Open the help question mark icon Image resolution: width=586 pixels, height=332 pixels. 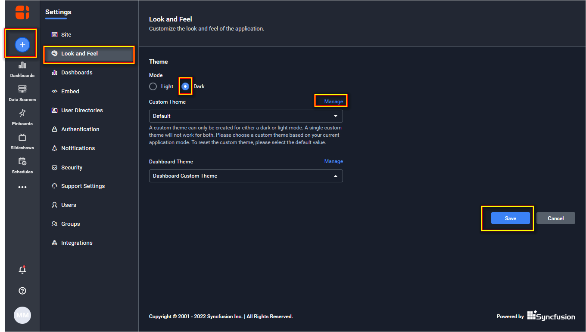22,291
